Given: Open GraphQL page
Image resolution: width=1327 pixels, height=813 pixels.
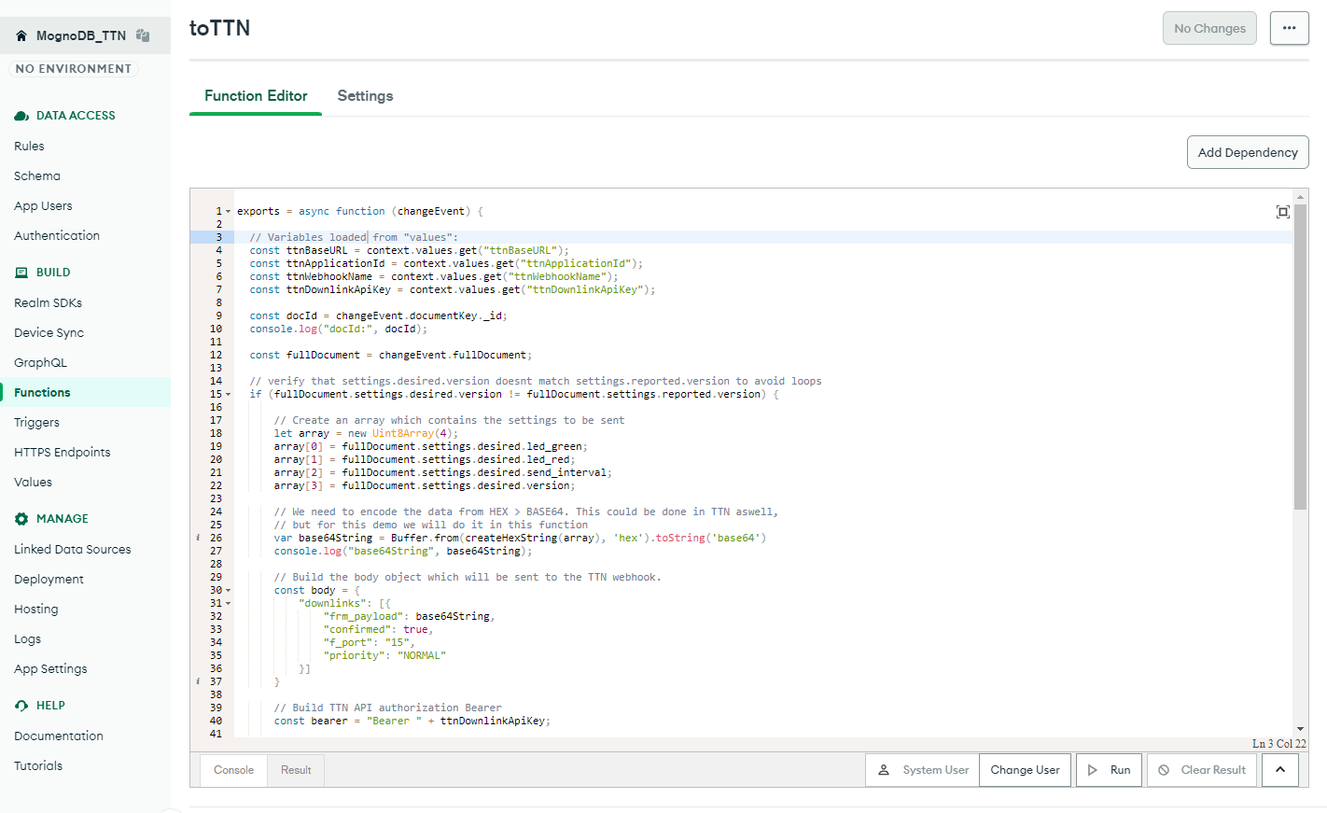Looking at the screenshot, I should (x=40, y=363).
